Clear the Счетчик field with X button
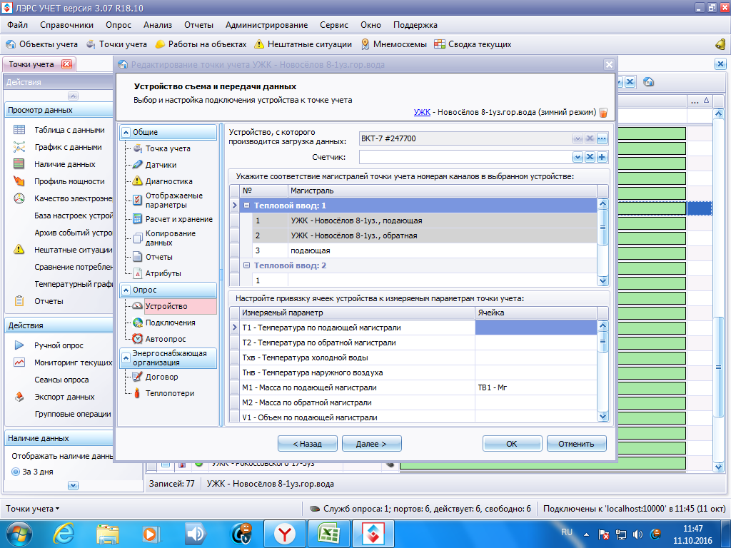 coord(590,157)
